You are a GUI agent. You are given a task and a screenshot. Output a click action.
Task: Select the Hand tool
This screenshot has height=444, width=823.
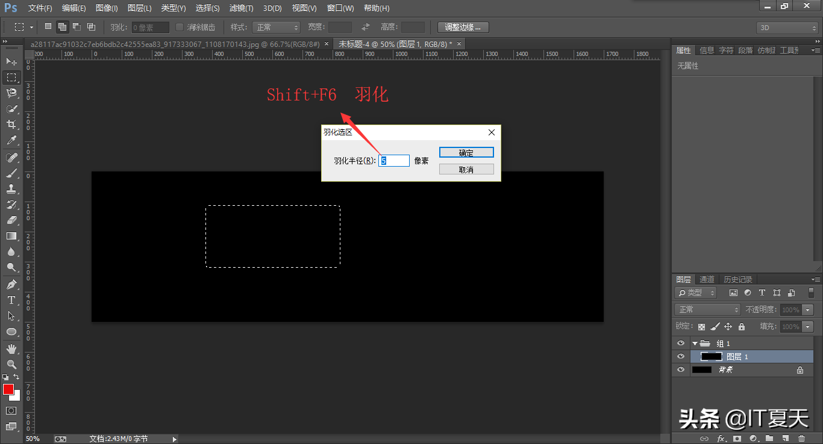11,348
